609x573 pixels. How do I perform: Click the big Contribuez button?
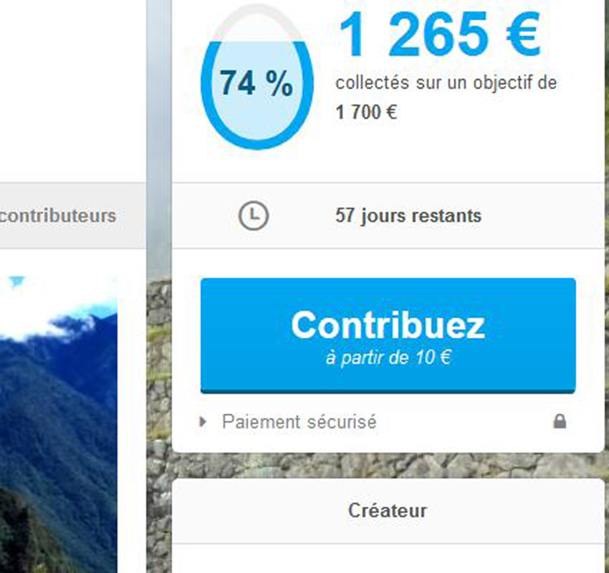click(388, 336)
